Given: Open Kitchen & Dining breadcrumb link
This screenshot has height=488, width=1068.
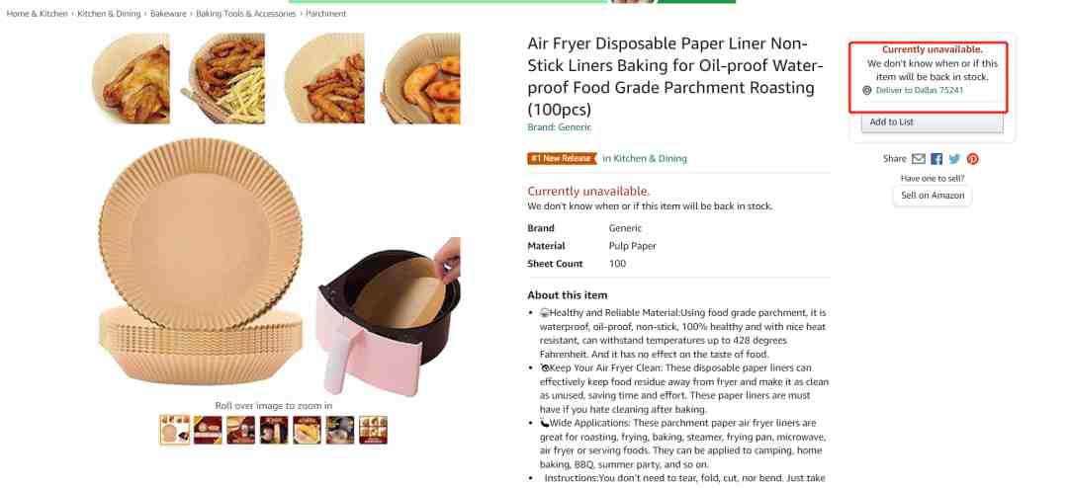Looking at the screenshot, I should pyautogui.click(x=109, y=14).
